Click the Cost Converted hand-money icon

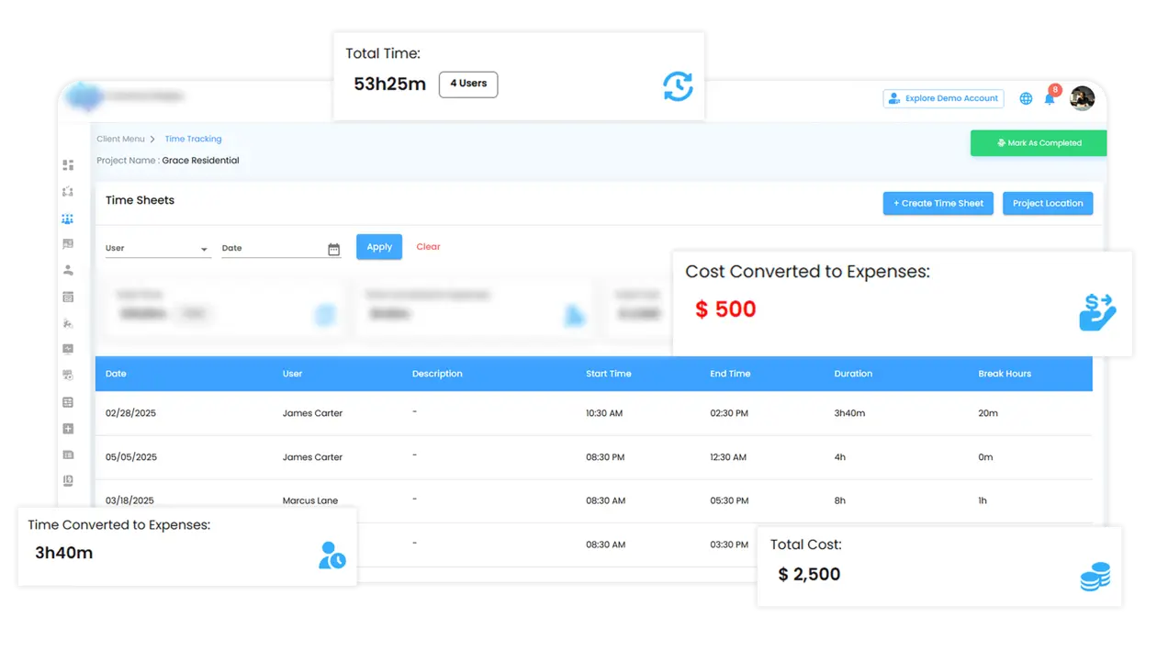(x=1097, y=312)
